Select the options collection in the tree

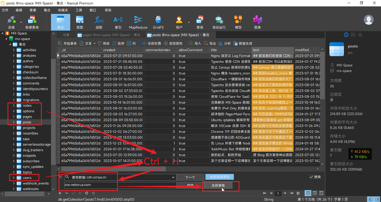(28, 111)
